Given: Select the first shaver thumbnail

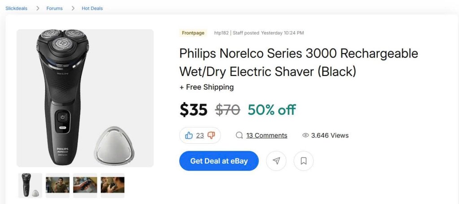Looking at the screenshot, I should 30,185.
